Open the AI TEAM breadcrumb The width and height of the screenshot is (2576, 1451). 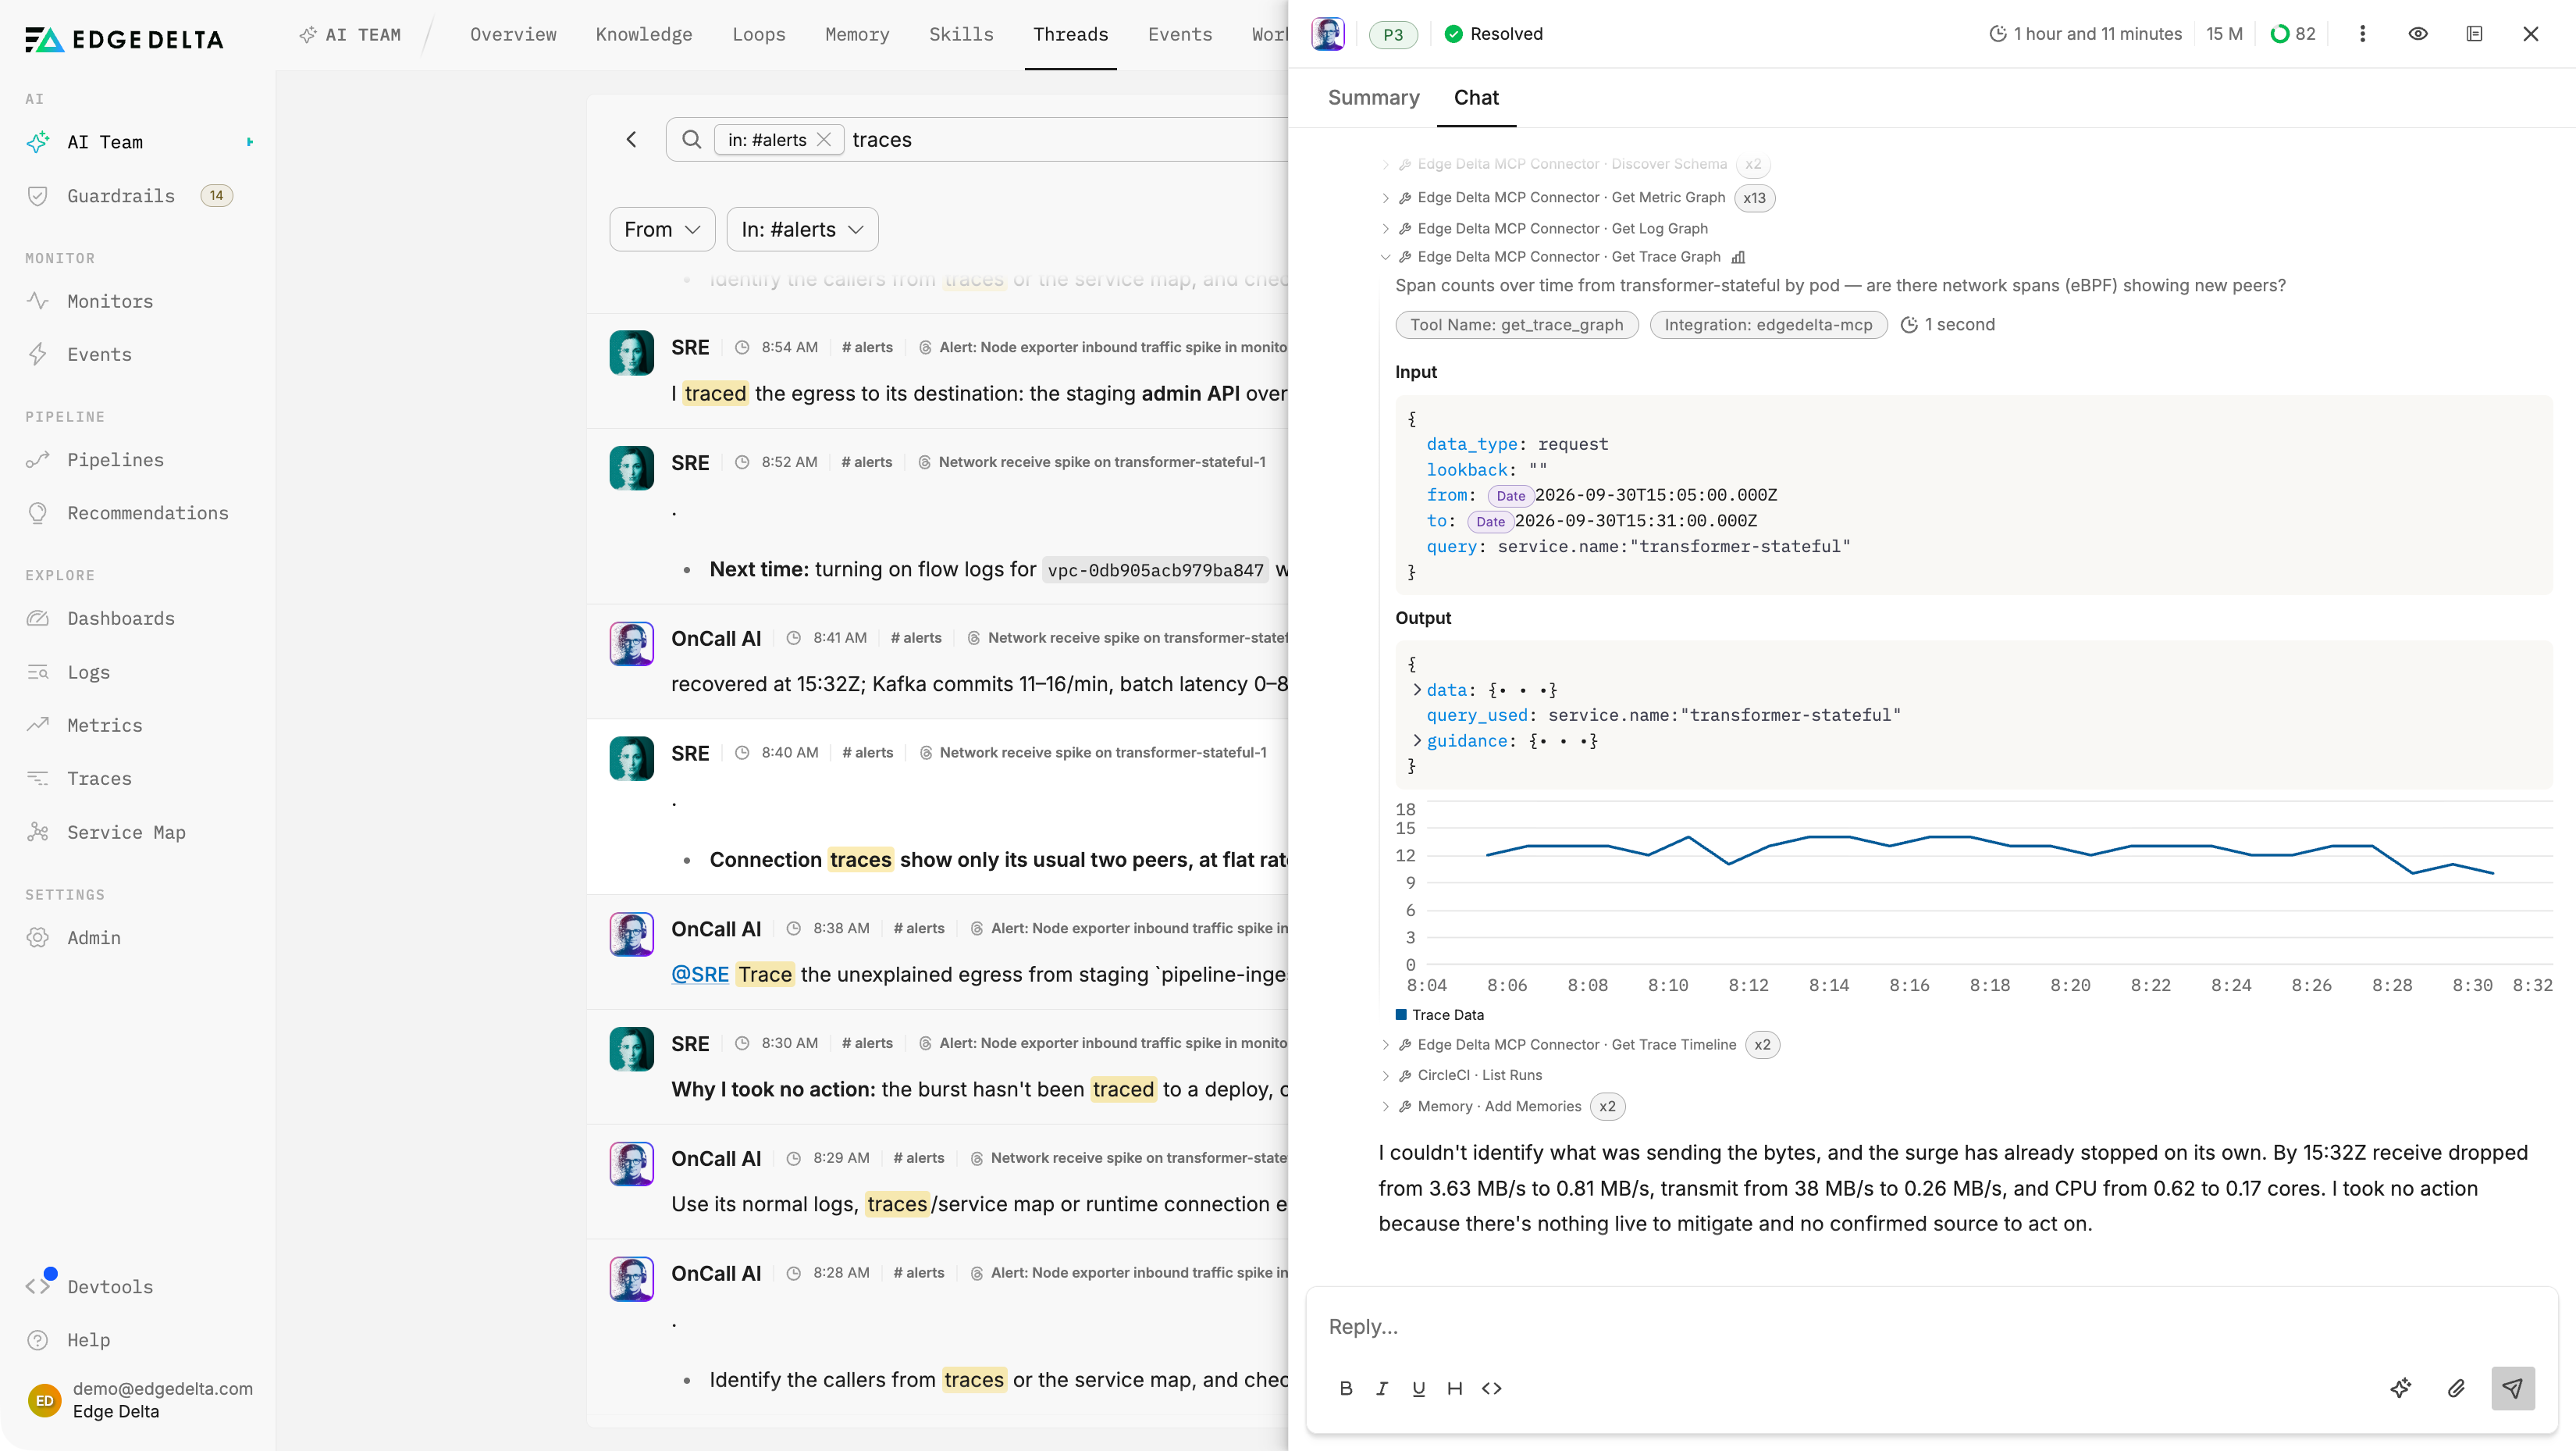(x=350, y=34)
